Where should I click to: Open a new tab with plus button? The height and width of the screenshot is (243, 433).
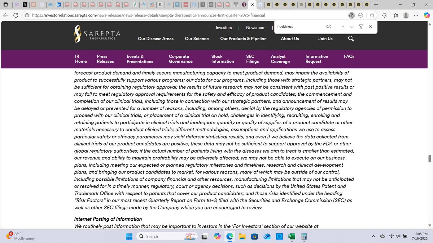pos(376,5)
